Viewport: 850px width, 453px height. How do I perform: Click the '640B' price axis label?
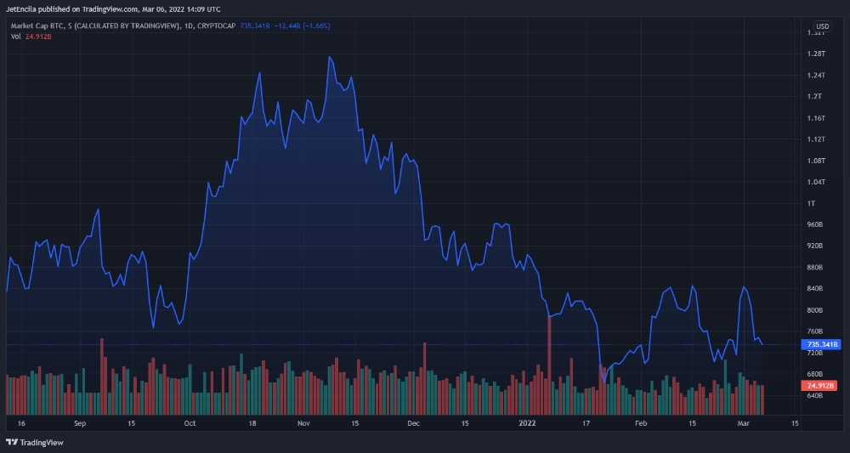point(815,395)
